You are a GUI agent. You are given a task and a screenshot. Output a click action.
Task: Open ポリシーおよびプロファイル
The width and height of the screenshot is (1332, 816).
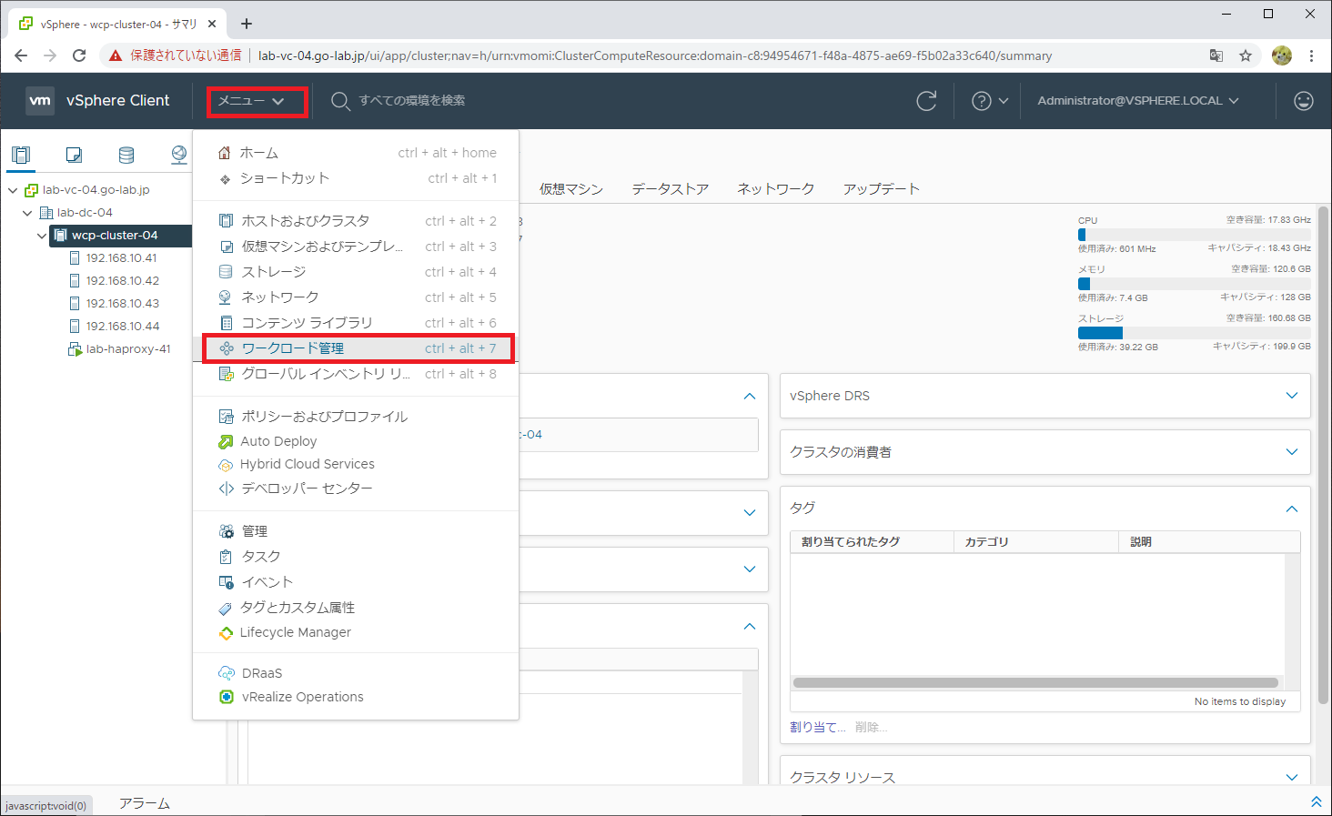tap(356, 417)
